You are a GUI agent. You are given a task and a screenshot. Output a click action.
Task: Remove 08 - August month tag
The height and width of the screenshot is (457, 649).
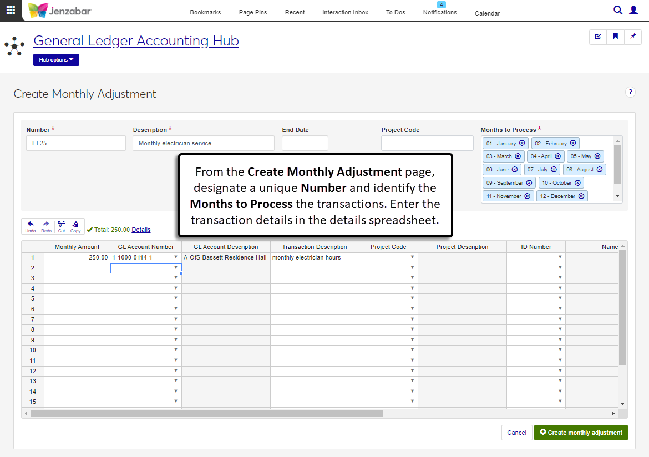(600, 170)
